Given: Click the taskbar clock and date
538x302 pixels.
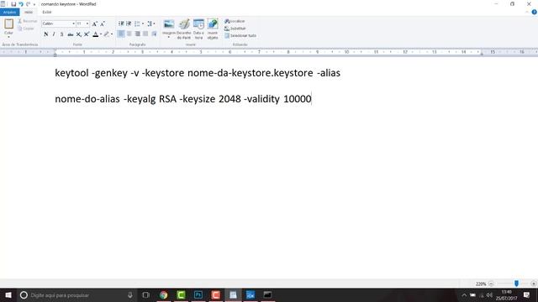Looking at the screenshot, I should click(x=506, y=294).
